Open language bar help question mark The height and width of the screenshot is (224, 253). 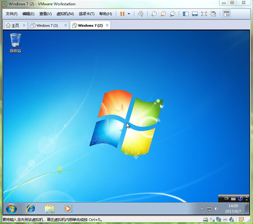point(240,198)
